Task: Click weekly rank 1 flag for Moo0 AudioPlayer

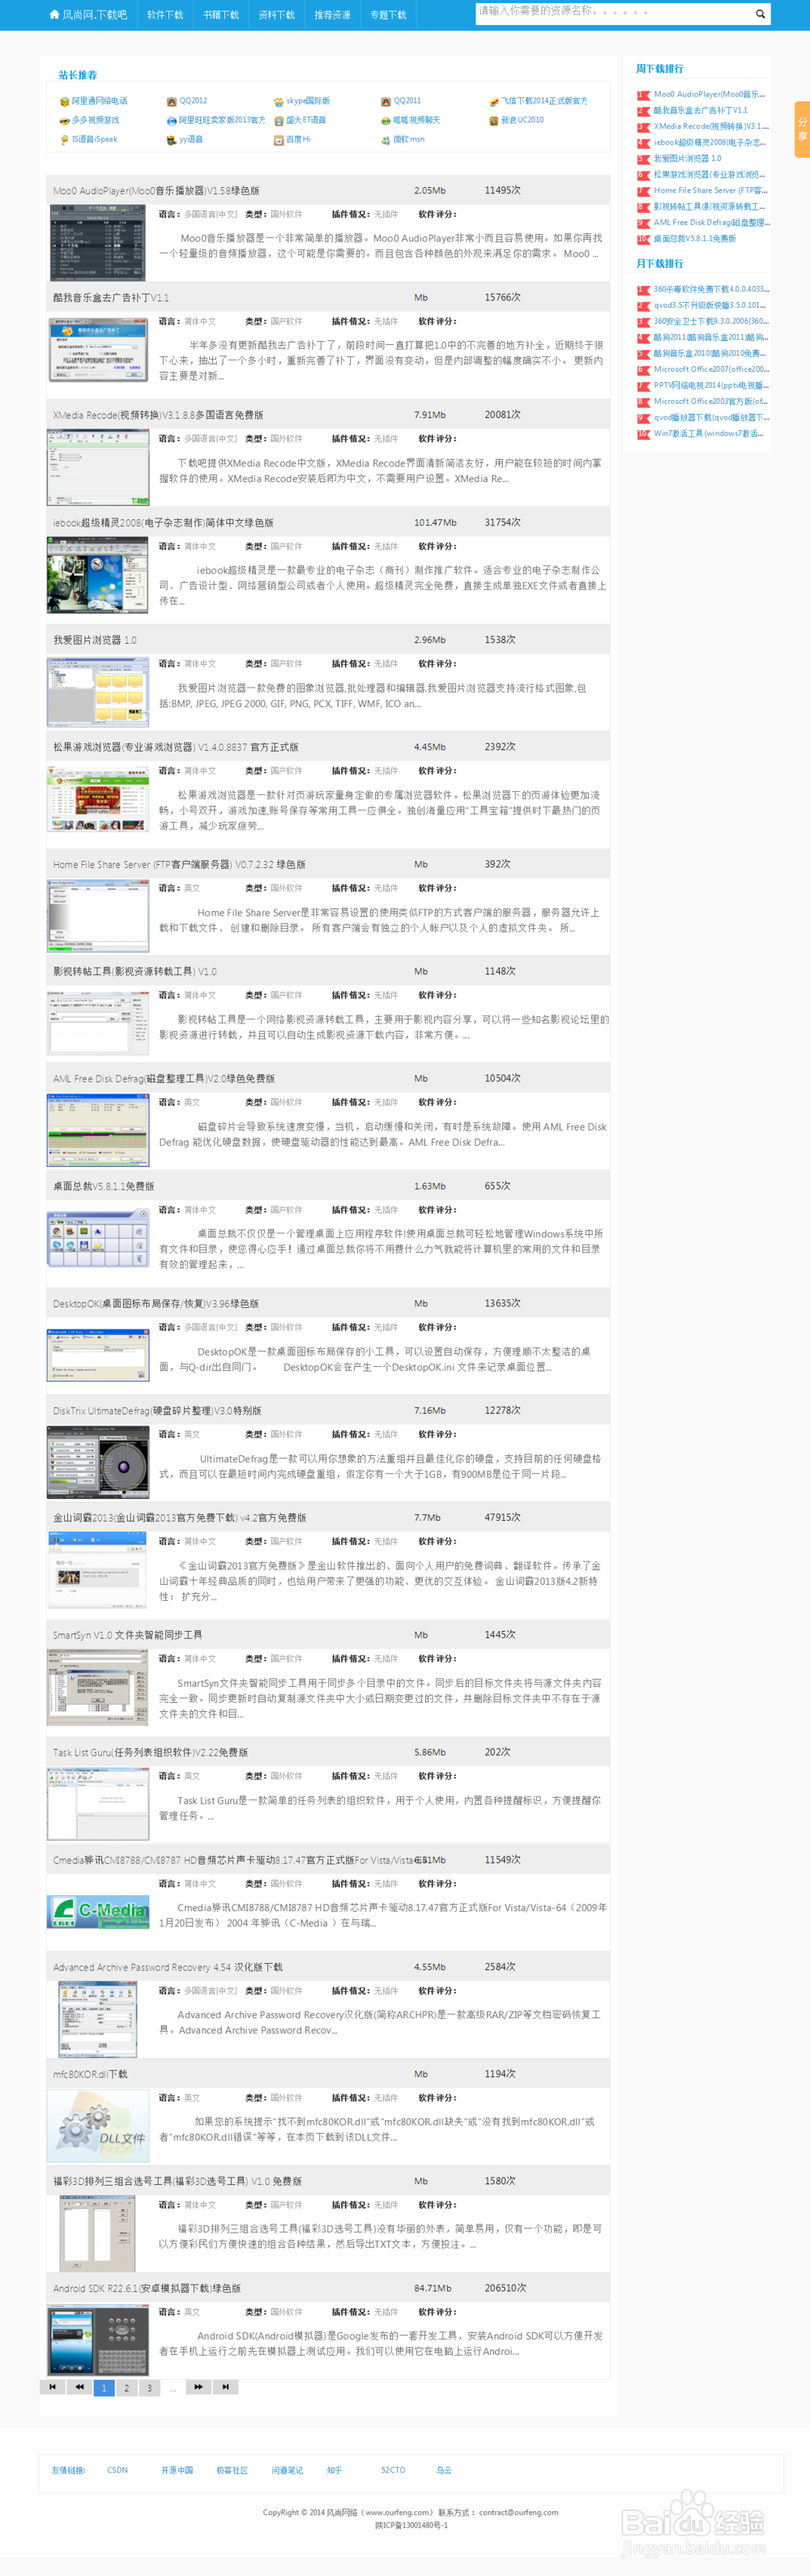Action: click(x=643, y=95)
